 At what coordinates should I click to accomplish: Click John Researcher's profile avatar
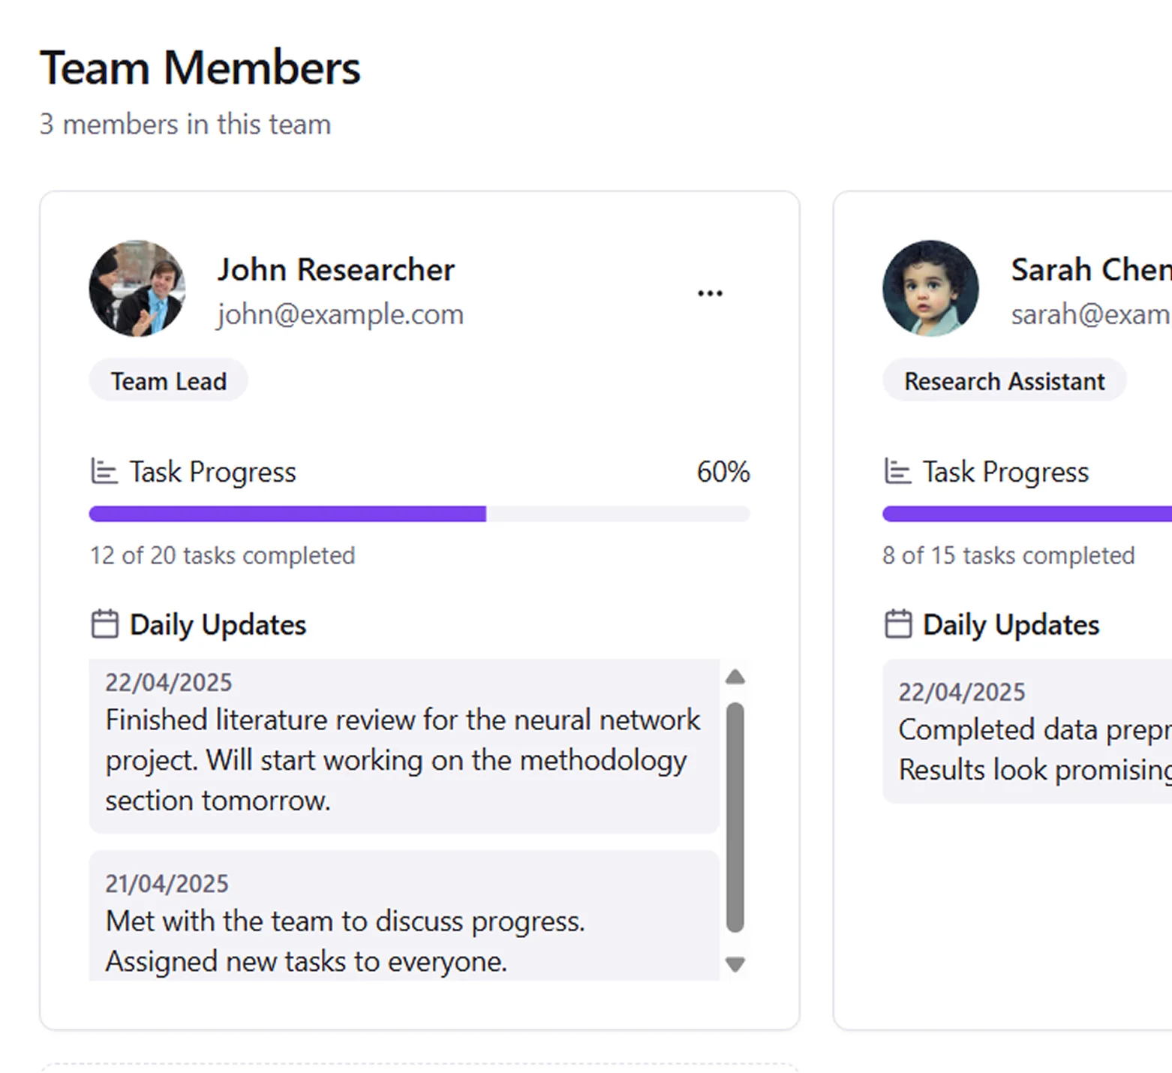[x=137, y=288]
